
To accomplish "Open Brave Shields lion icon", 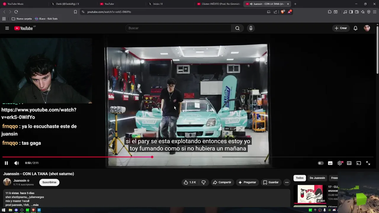I will [282, 12].
